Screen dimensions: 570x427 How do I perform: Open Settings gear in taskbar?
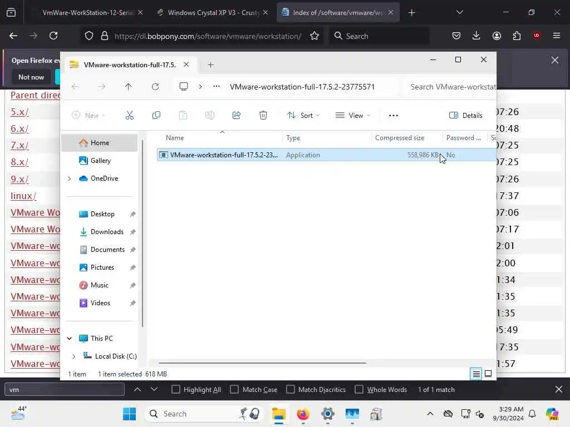(x=327, y=414)
